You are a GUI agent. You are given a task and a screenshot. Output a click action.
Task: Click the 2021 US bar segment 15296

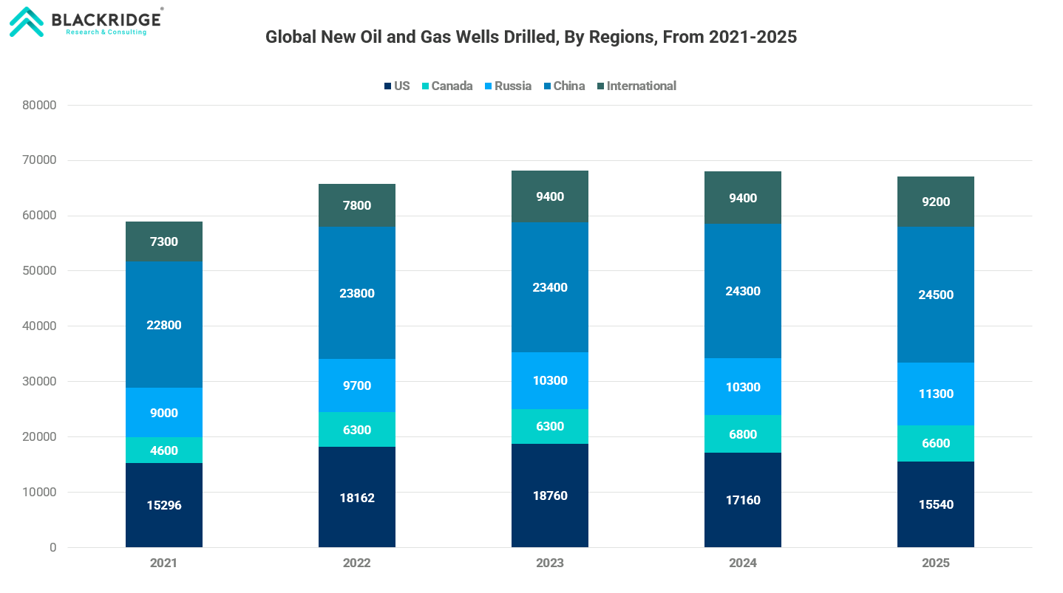click(164, 505)
